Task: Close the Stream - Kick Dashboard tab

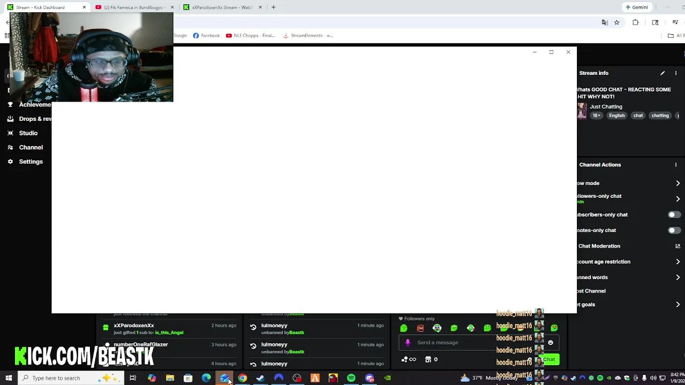Action: [x=84, y=7]
